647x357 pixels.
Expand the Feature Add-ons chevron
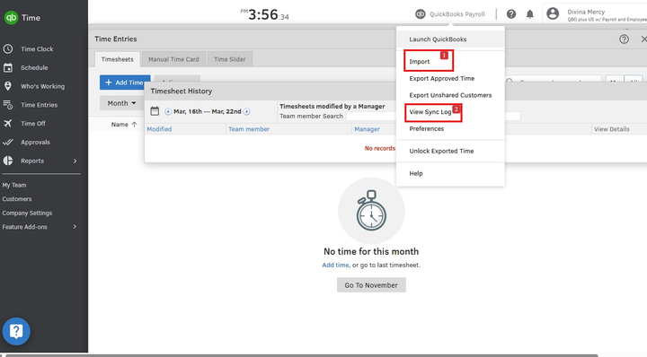pos(75,227)
